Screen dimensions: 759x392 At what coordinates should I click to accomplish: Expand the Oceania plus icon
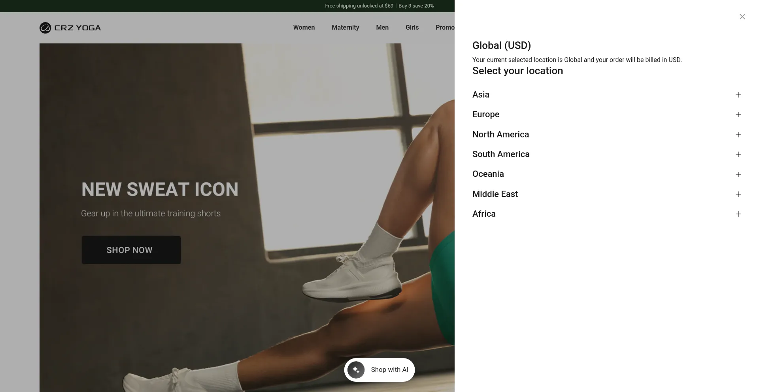pyautogui.click(x=738, y=174)
